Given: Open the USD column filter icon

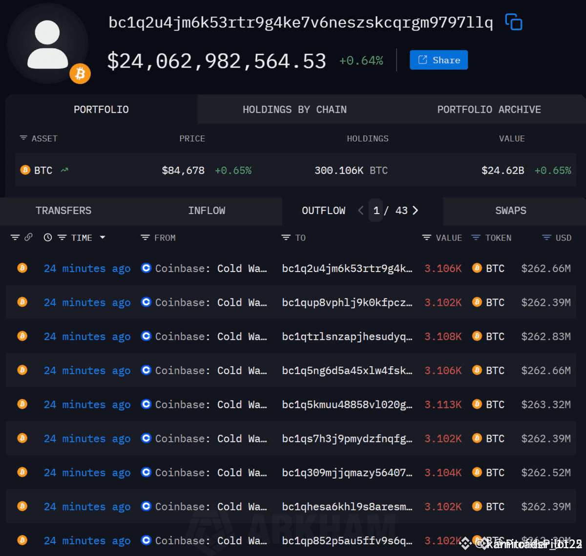Looking at the screenshot, I should (x=546, y=237).
